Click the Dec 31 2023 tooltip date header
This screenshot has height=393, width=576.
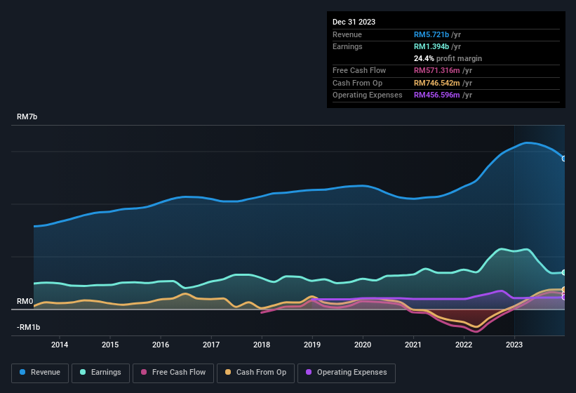354,22
